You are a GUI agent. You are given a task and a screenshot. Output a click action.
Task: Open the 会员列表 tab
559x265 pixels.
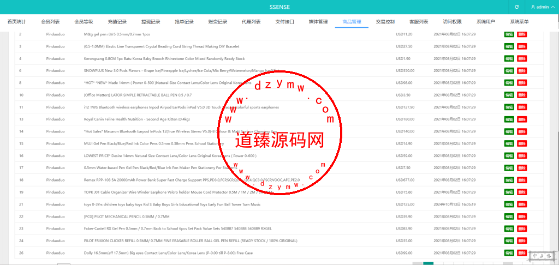[x=50, y=22]
